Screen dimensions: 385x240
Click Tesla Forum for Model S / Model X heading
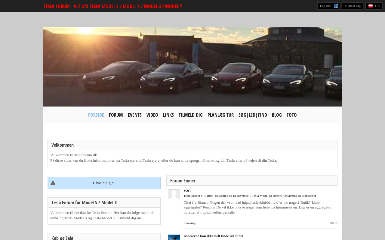pos(84,202)
